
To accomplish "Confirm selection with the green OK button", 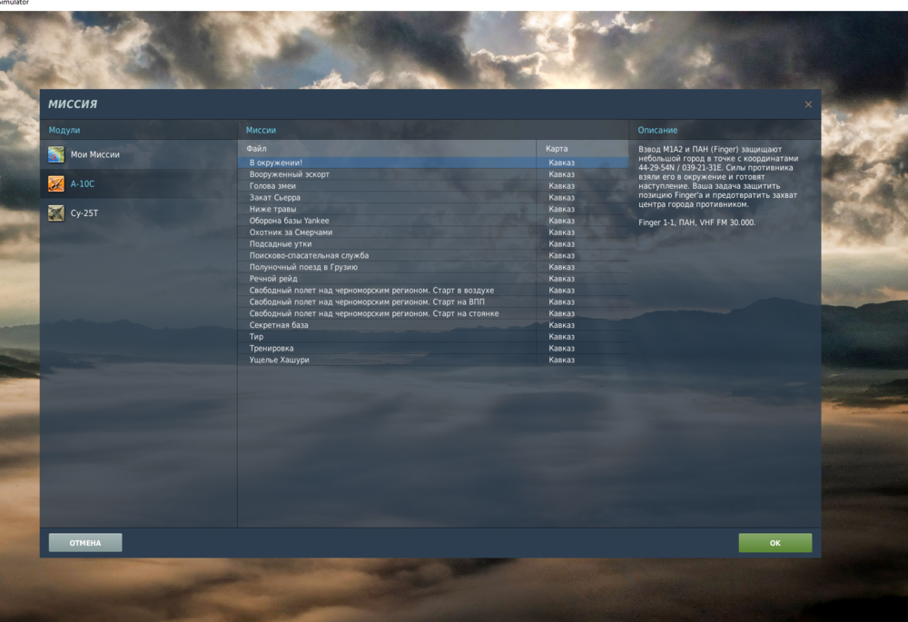I will pyautogui.click(x=775, y=543).
